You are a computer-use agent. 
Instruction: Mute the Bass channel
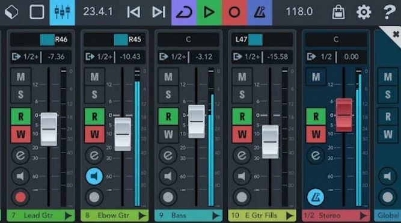[x=168, y=76]
